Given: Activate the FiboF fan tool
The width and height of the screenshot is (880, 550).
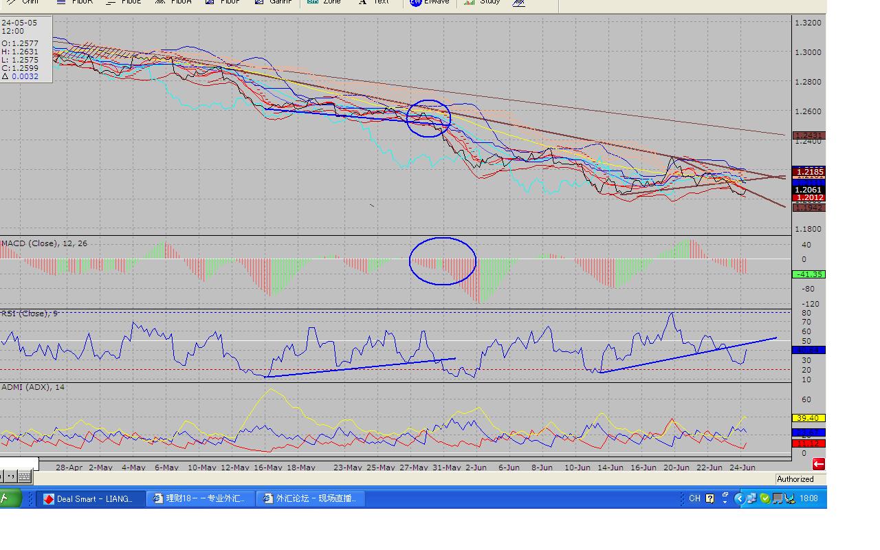Looking at the screenshot, I should click(223, 2).
